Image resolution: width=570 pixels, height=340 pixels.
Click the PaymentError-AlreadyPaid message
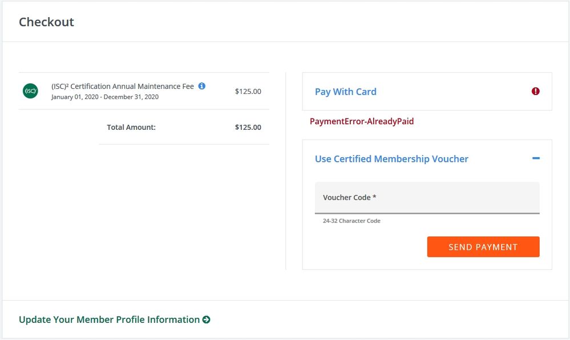coord(361,121)
